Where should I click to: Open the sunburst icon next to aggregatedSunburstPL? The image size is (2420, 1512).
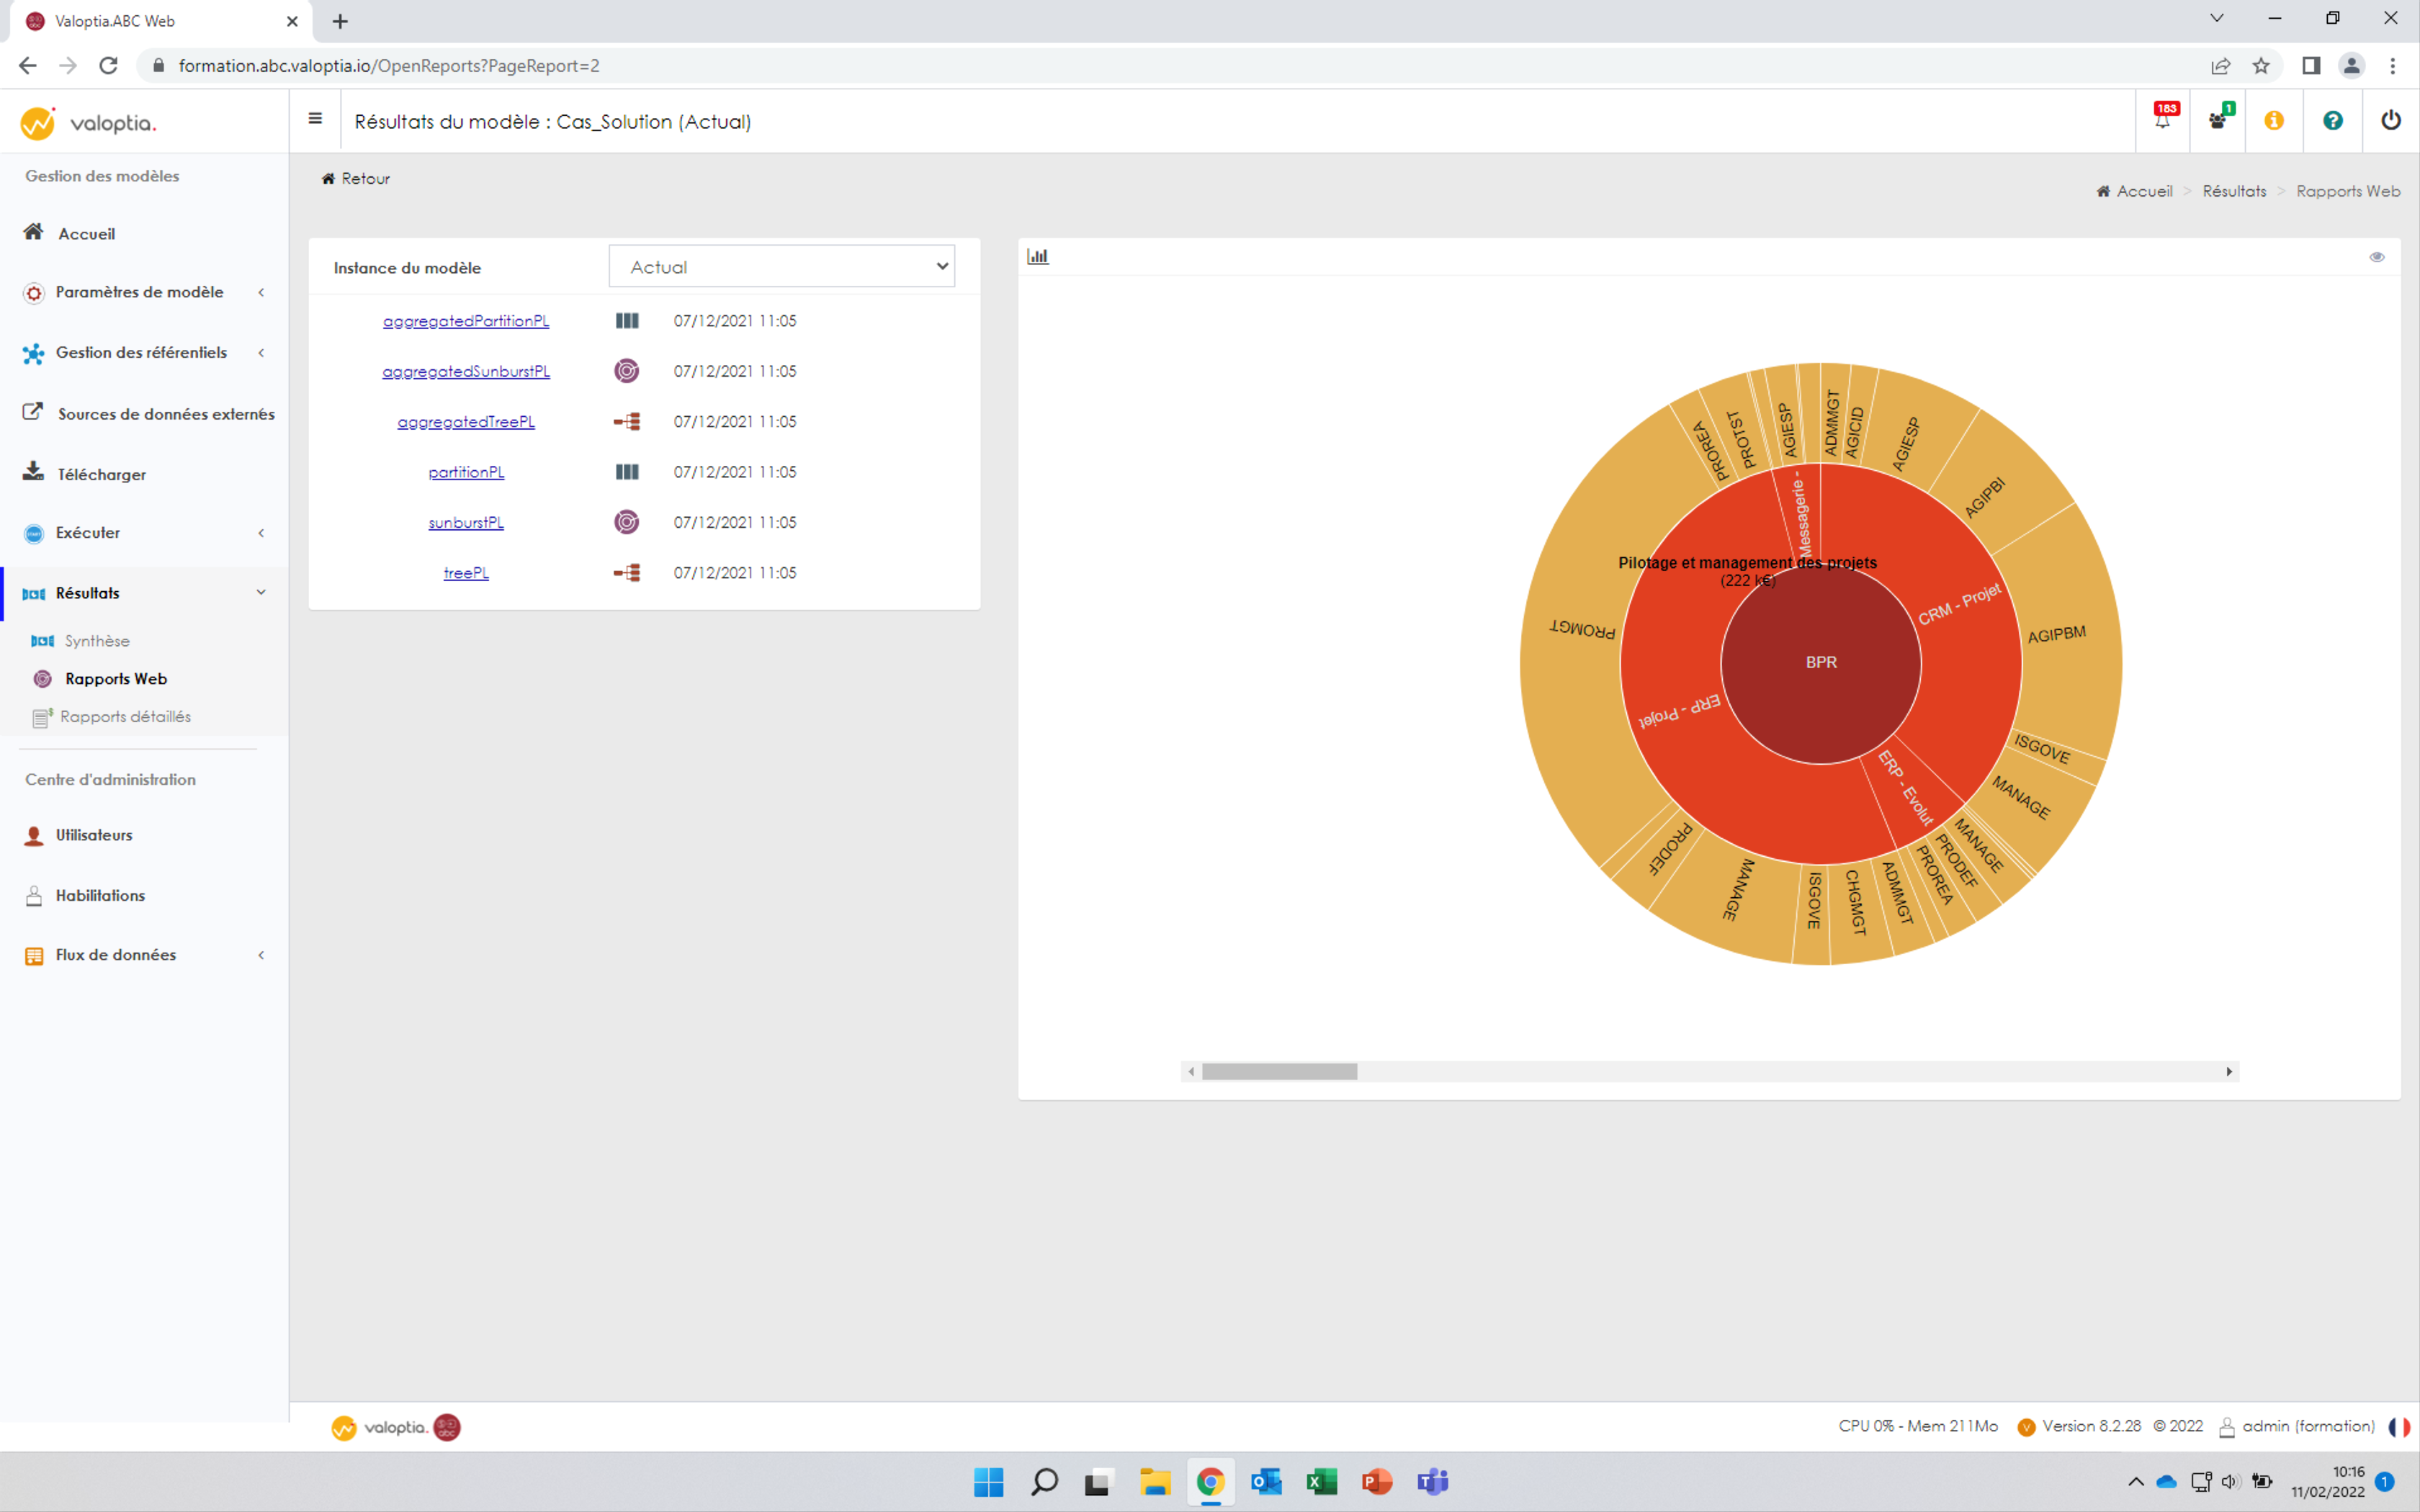click(x=626, y=370)
